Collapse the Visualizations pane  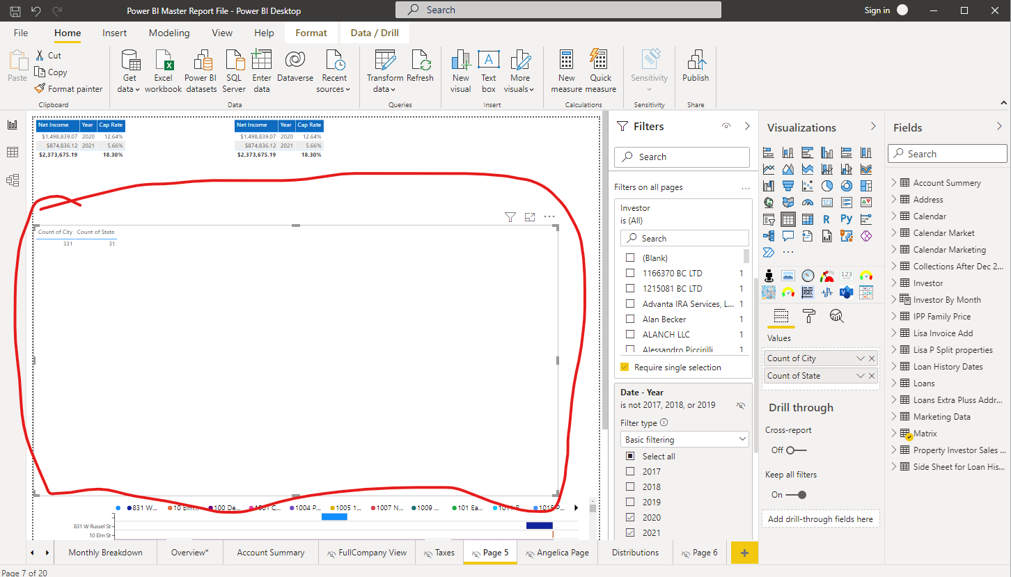(x=873, y=127)
